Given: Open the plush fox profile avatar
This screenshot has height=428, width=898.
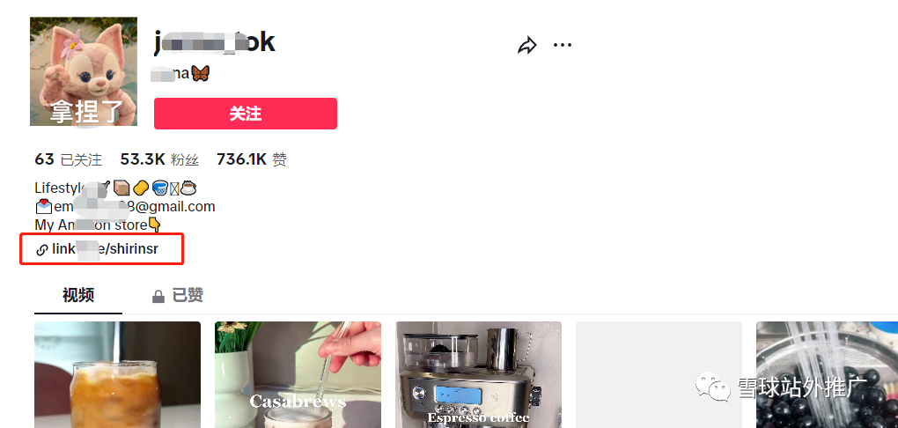Looking at the screenshot, I should [x=84, y=71].
